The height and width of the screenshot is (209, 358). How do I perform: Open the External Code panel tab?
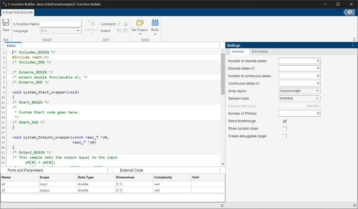(x=132, y=170)
